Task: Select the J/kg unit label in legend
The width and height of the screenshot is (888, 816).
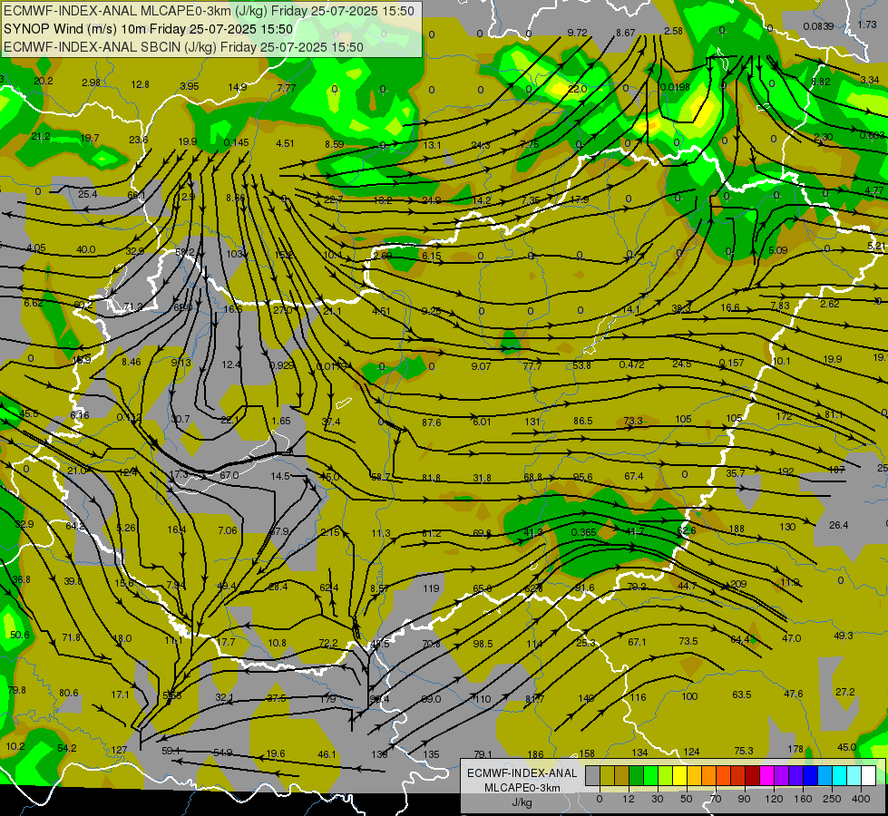Action: pos(522,802)
